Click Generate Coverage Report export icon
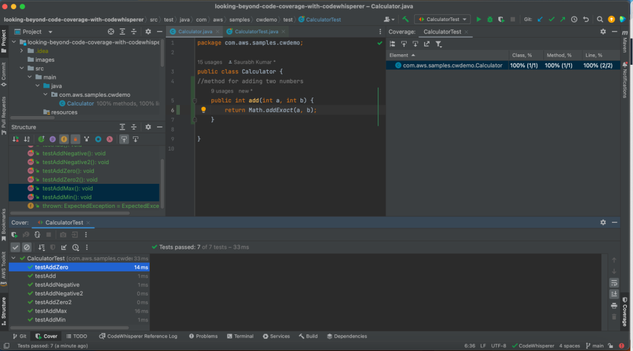This screenshot has height=351, width=633. [427, 44]
